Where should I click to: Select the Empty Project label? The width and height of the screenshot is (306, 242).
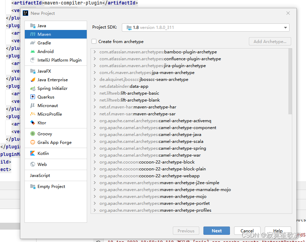(x=51, y=187)
